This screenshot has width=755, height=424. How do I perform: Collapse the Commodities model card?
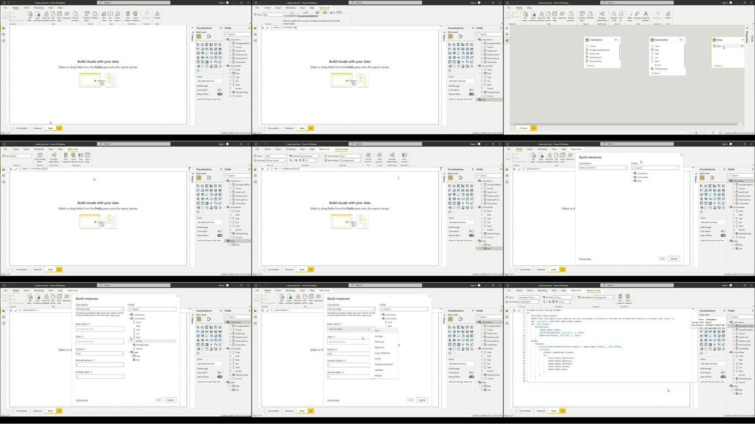[655, 73]
